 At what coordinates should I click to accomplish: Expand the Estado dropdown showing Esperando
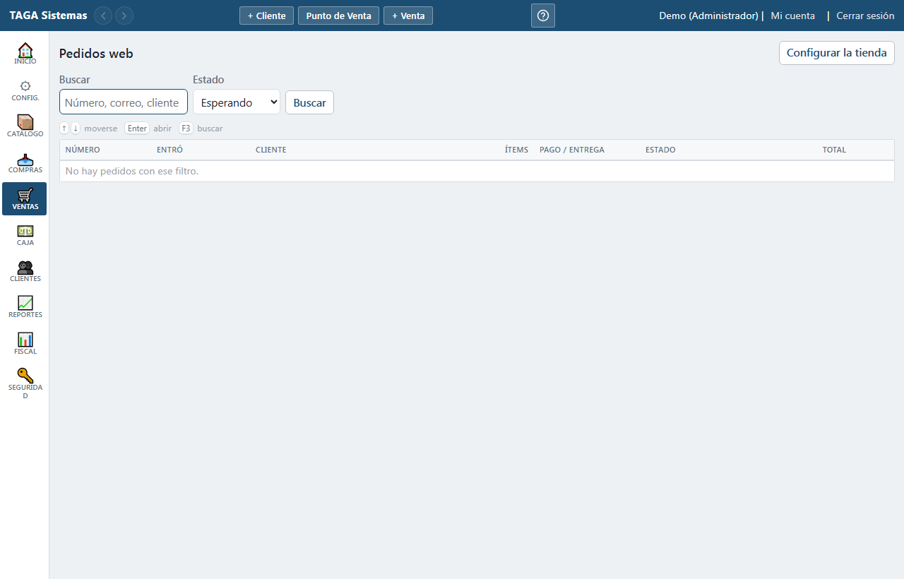tap(237, 102)
